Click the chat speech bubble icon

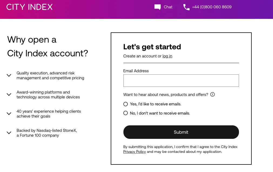pos(157,7)
